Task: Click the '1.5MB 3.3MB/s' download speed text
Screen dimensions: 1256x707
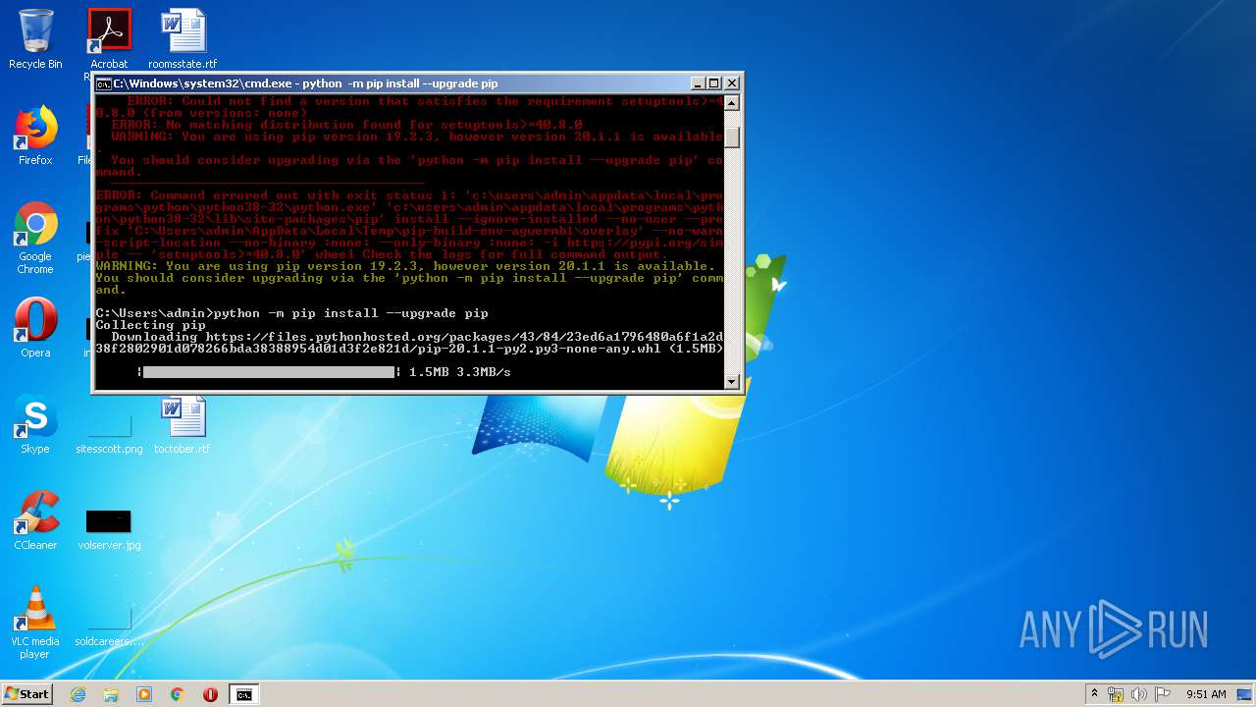Action: coord(459,372)
